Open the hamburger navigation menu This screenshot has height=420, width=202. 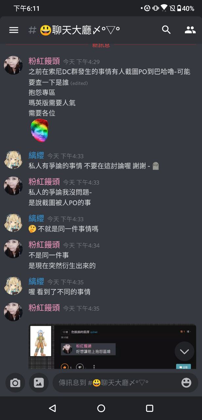point(13,30)
